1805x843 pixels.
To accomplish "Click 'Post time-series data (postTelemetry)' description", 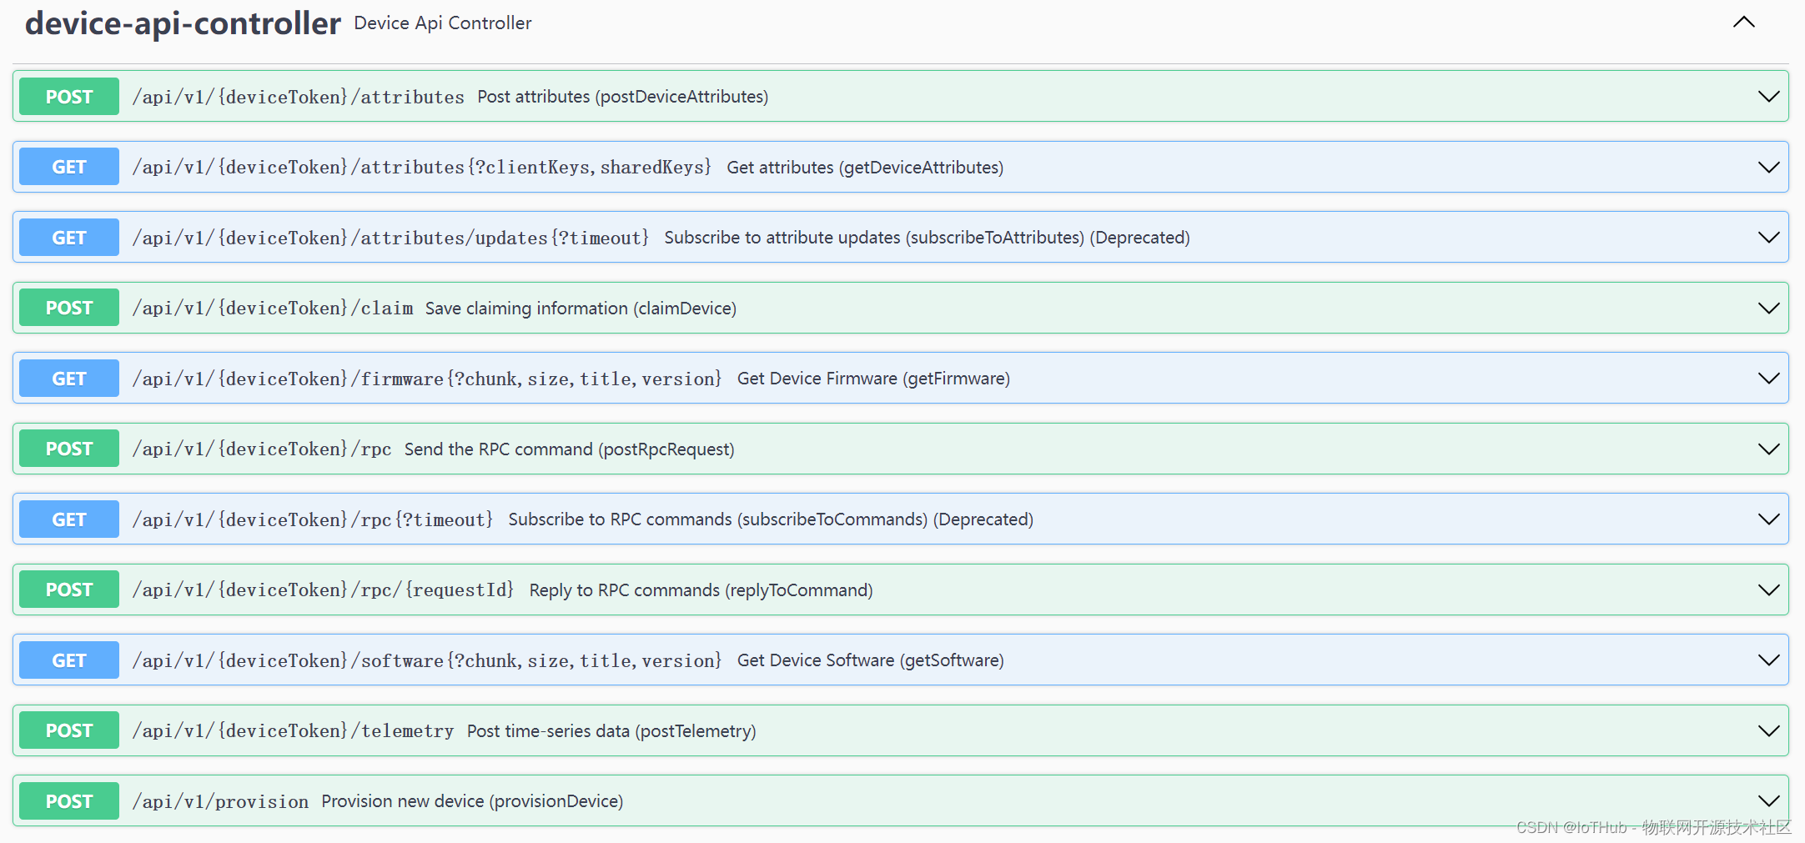I will (611, 731).
